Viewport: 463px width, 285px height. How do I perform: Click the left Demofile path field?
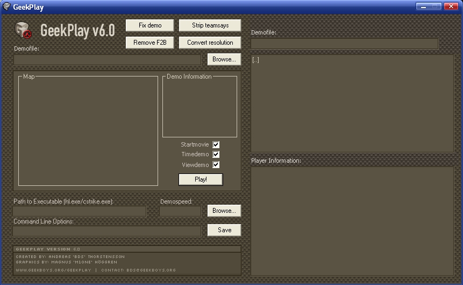click(x=107, y=60)
